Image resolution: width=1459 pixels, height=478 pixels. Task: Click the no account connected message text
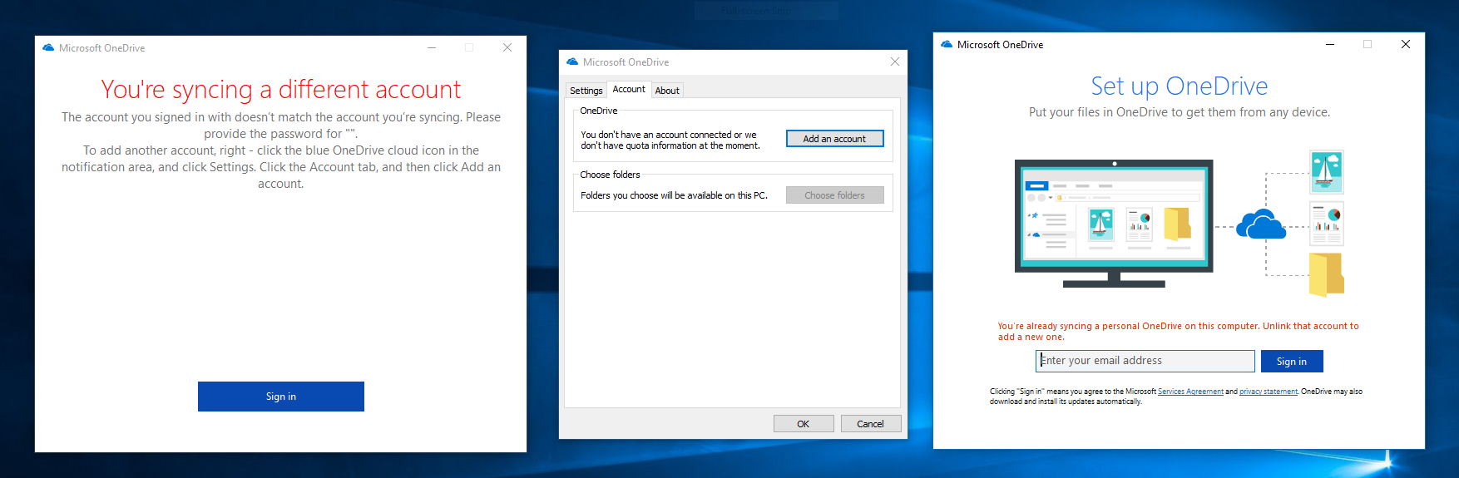(670, 140)
